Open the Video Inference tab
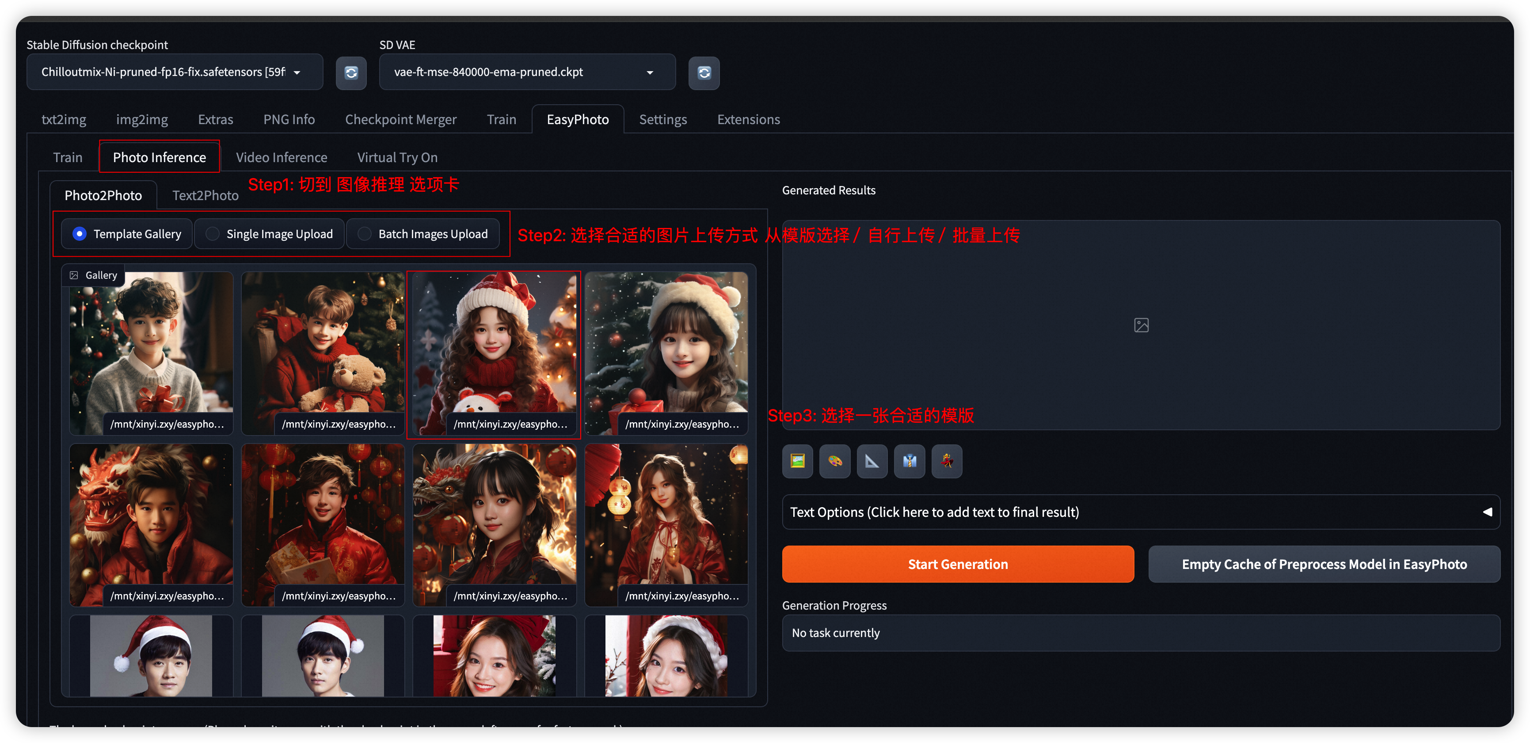1530x743 pixels. [281, 157]
